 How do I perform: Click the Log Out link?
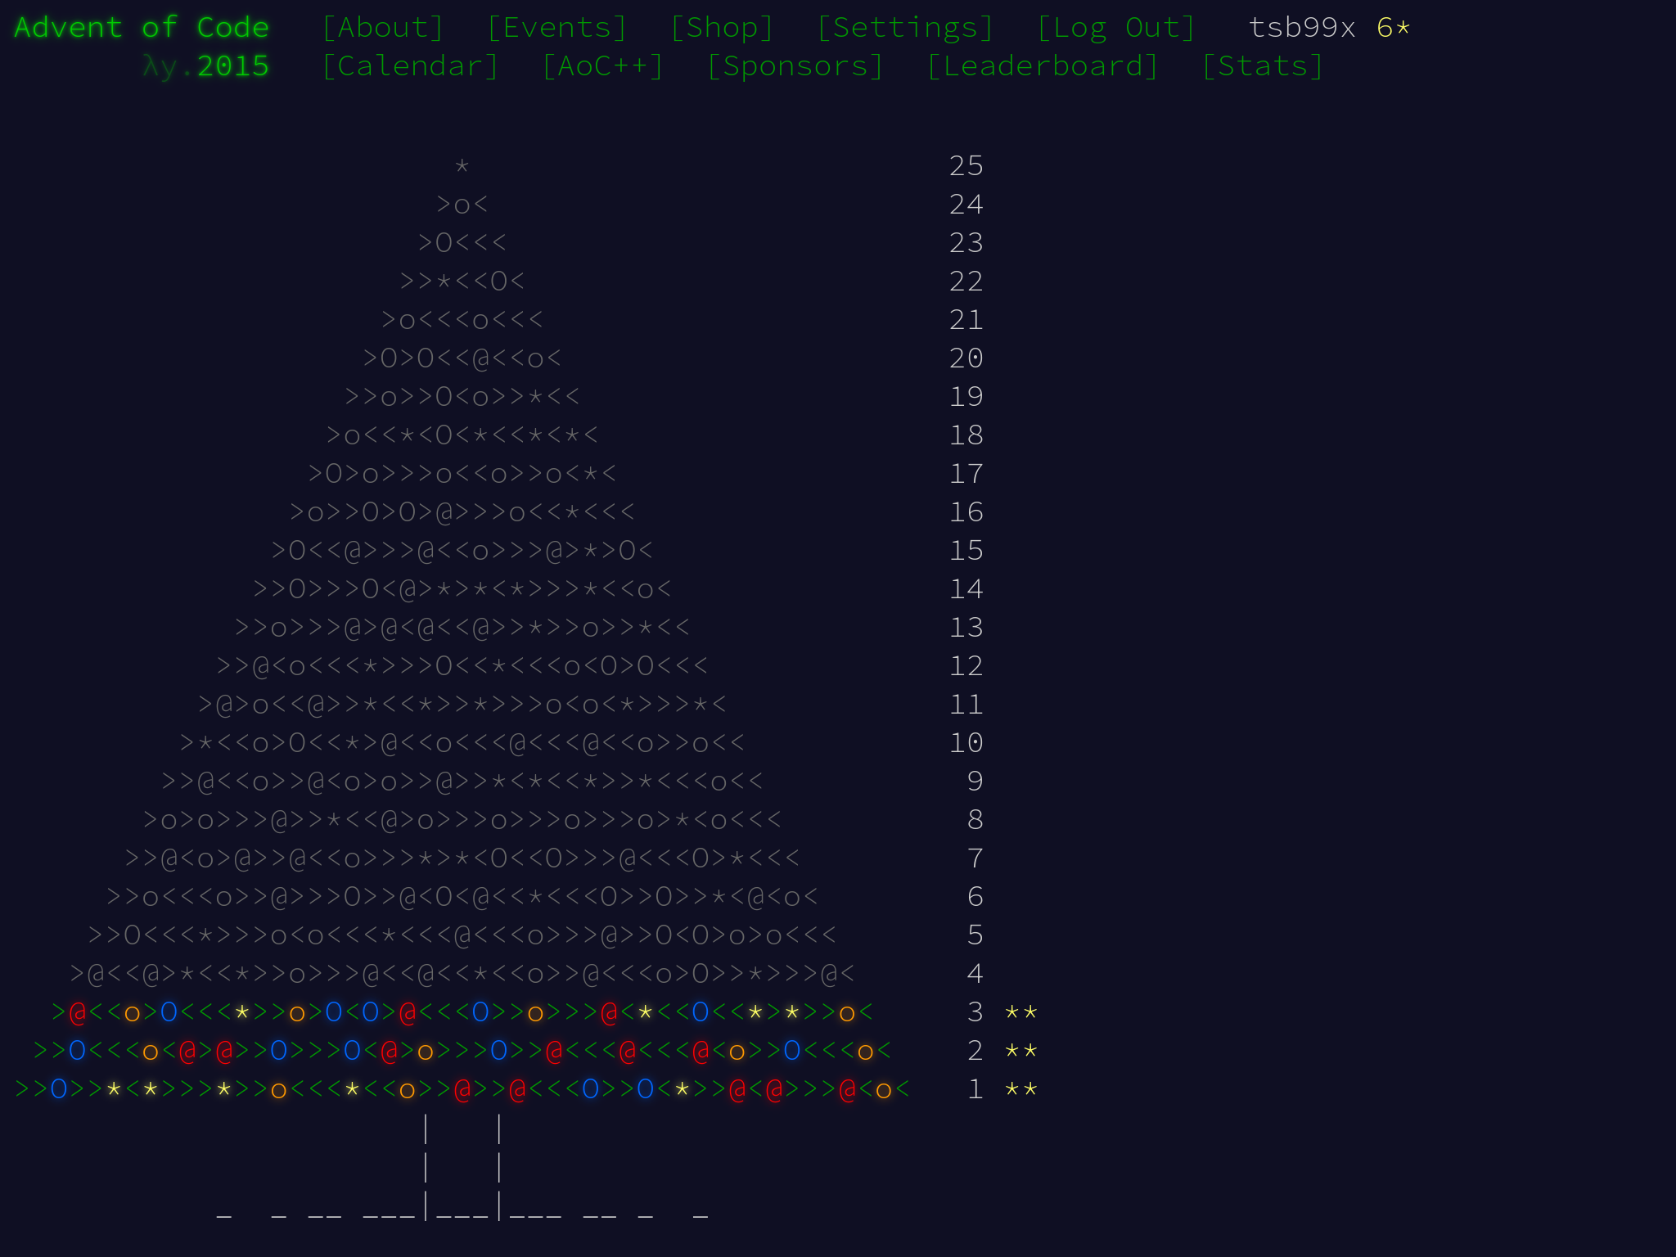click(1115, 28)
